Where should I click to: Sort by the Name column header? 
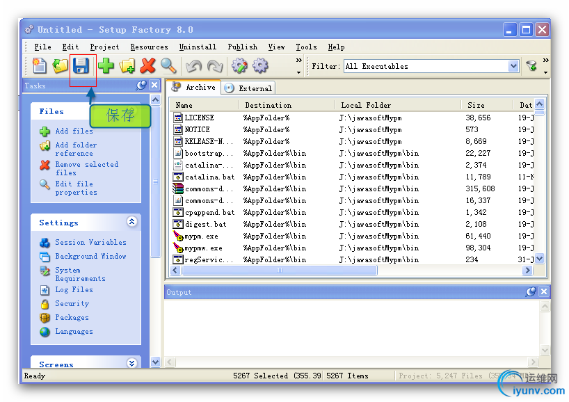click(204, 105)
